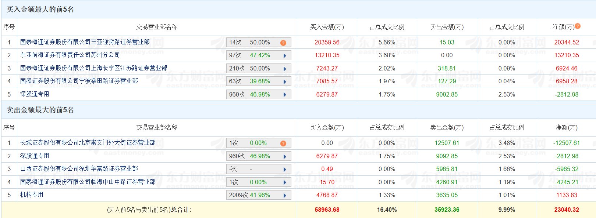This screenshot has height=218, width=596.
Task: Click 买入金额(万) column header in top table
Action: point(327,27)
